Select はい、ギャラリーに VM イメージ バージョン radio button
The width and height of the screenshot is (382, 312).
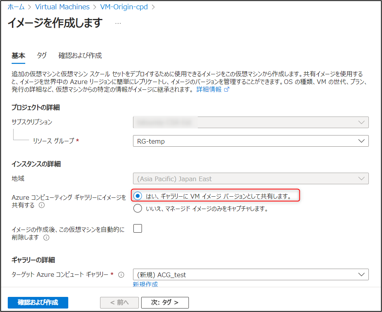(x=138, y=196)
